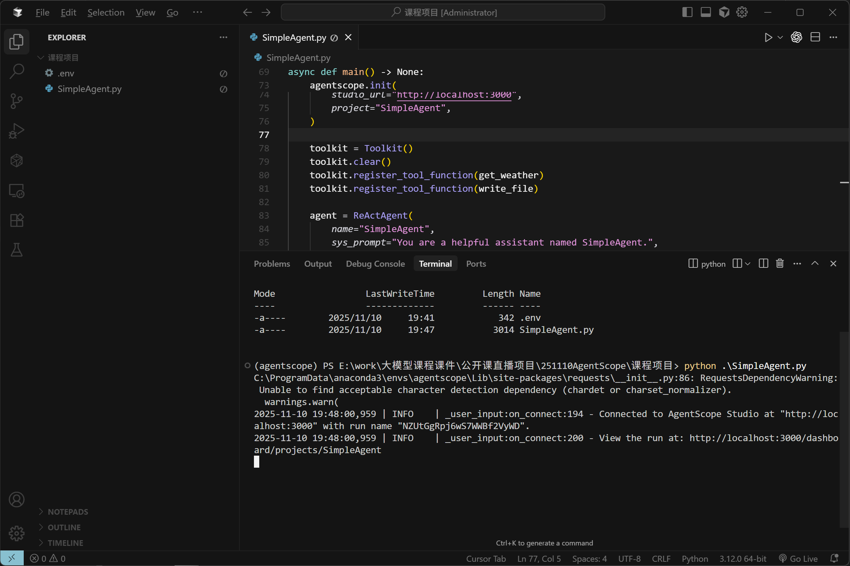850x566 pixels.
Task: Change indentation Spaces: 4
Action: click(589, 559)
